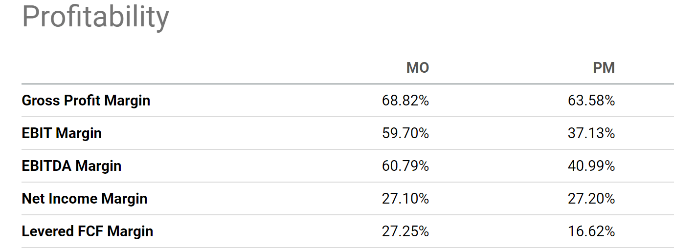The width and height of the screenshot is (674, 248).
Task: Select MO gross profit value 68.82%
Action: click(x=405, y=101)
